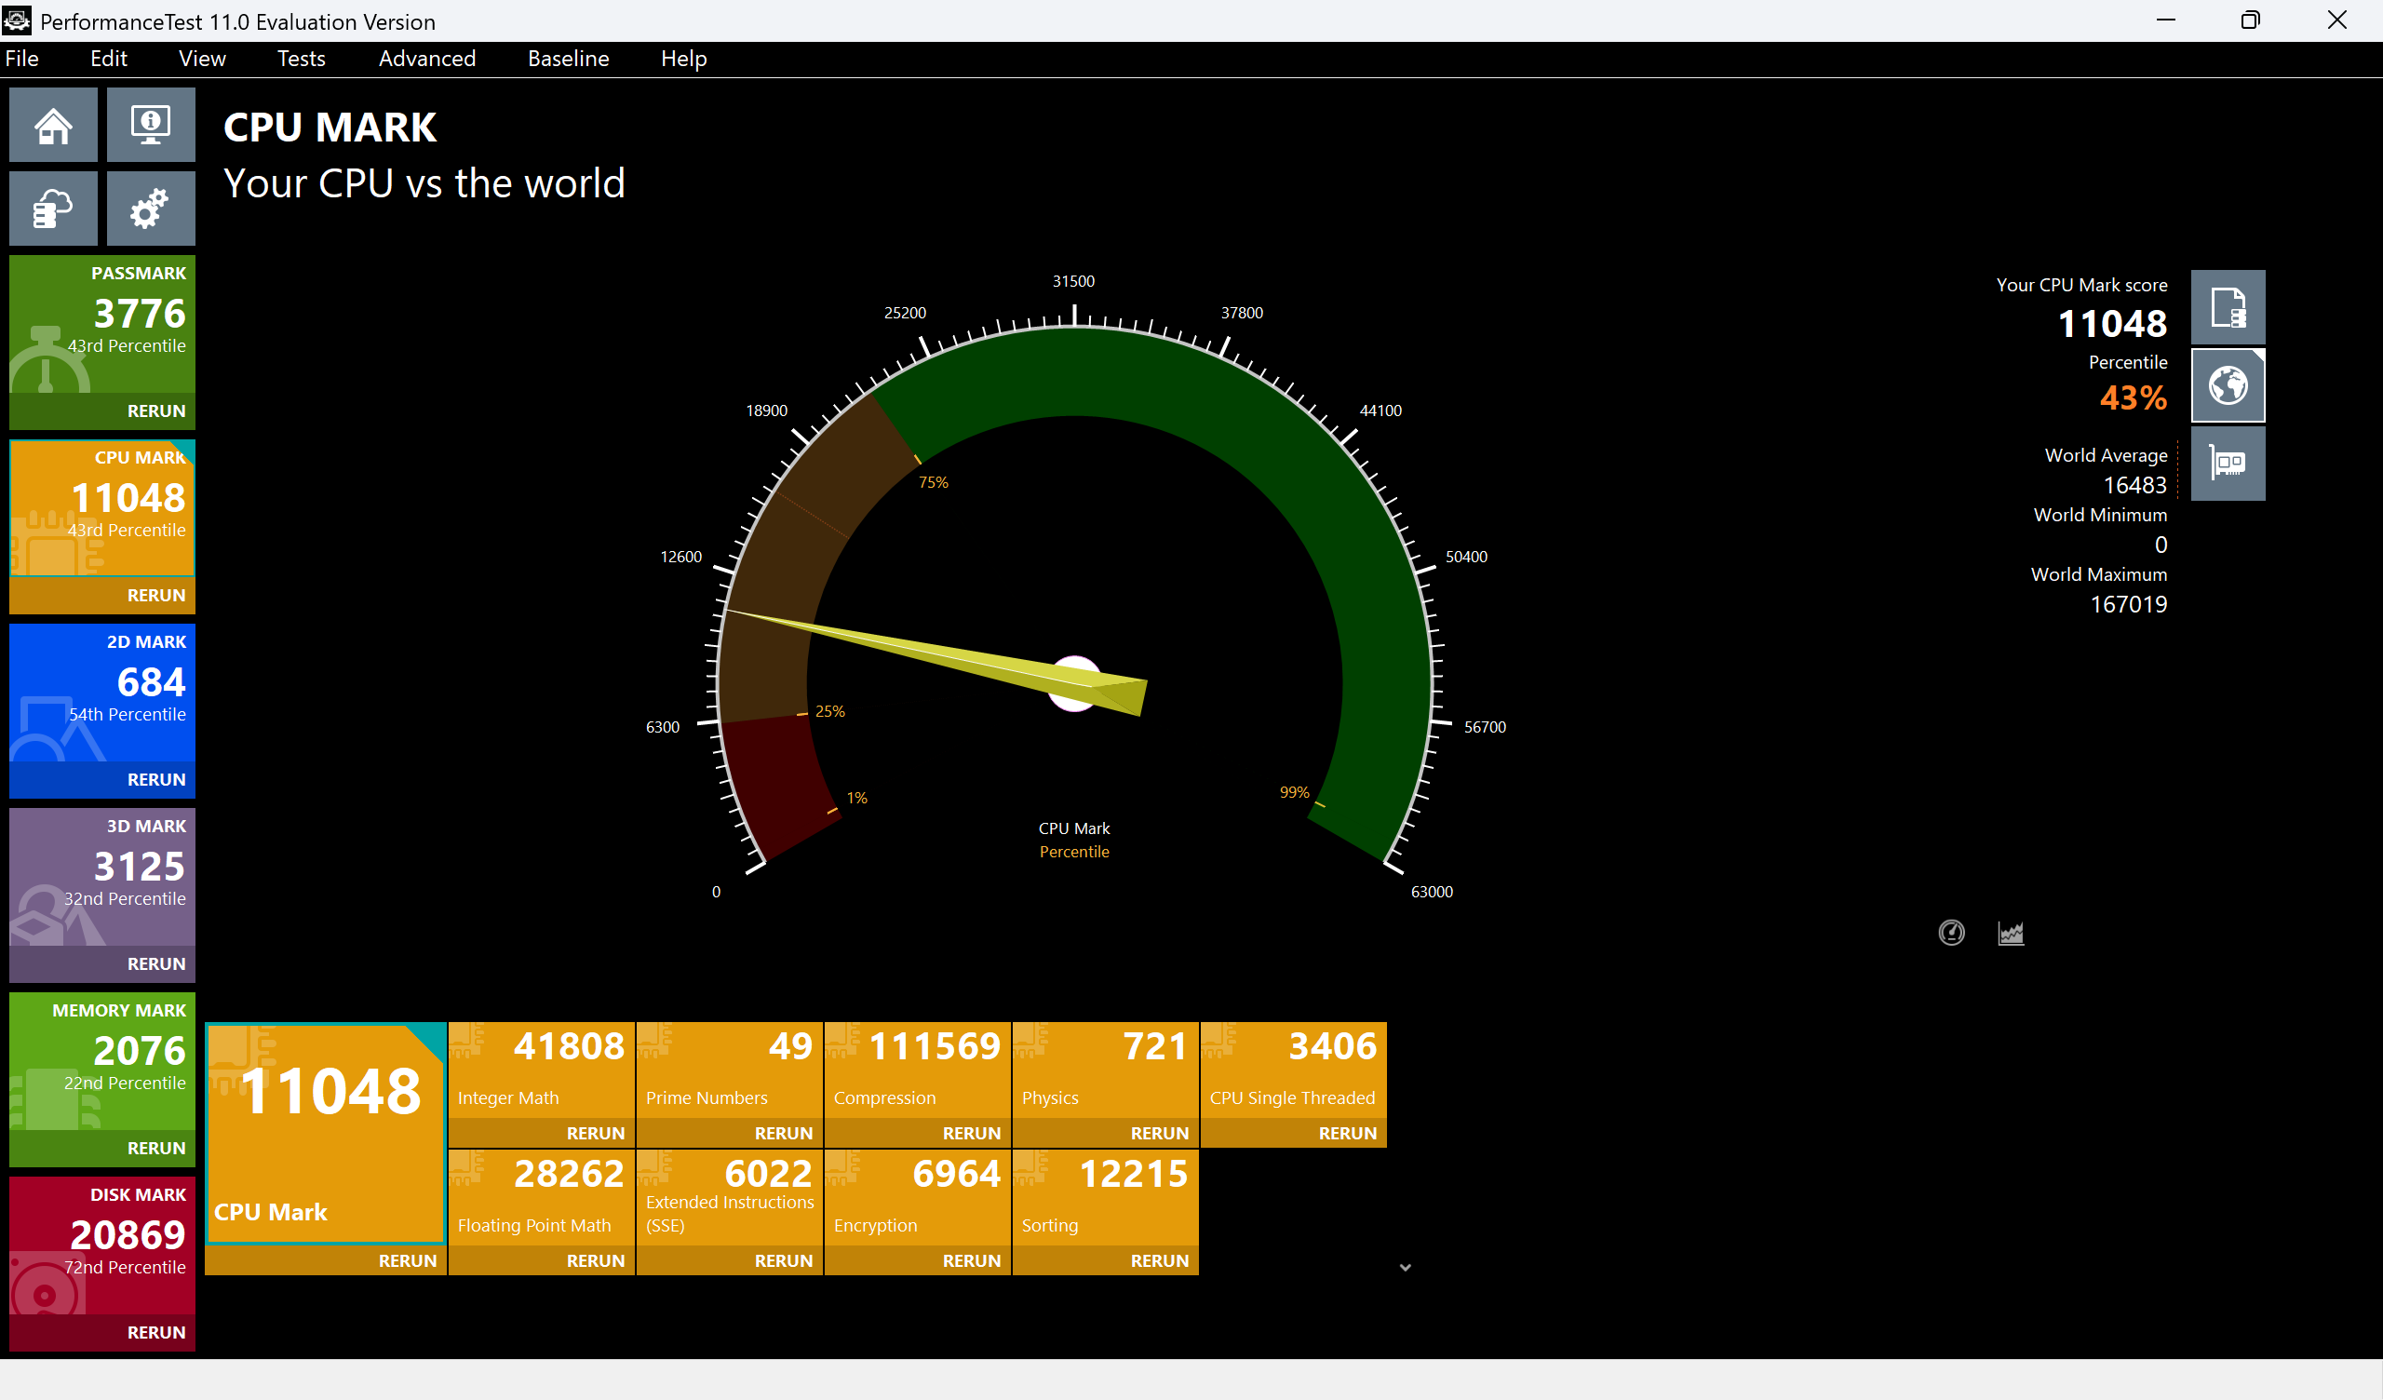2383x1400 pixels.
Task: Click the Home icon button
Action: click(x=53, y=125)
